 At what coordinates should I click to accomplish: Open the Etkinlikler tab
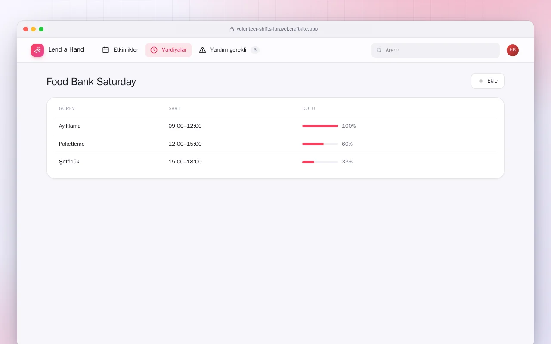tap(120, 50)
